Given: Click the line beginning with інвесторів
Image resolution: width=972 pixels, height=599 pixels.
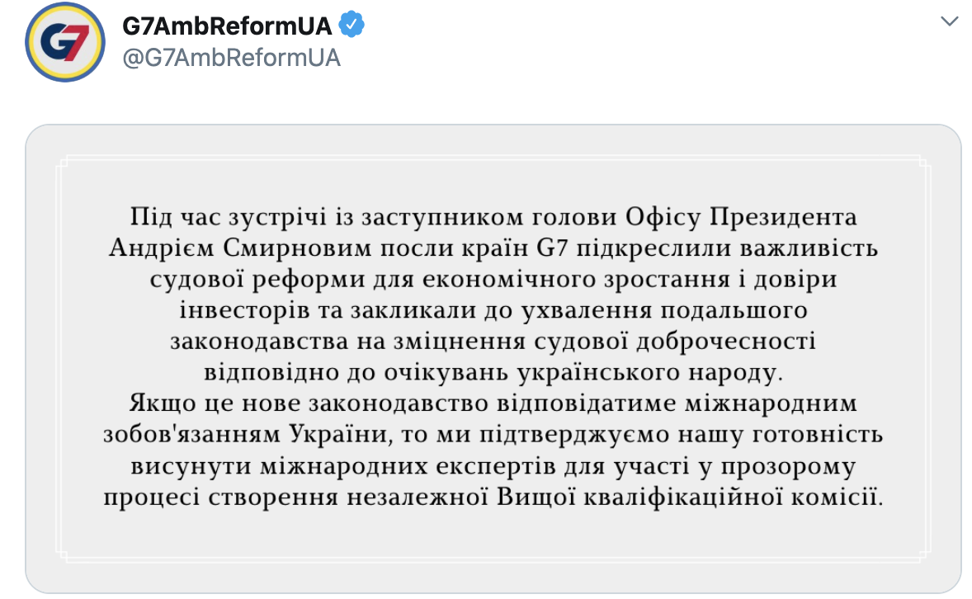Looking at the screenshot, I should (493, 310).
